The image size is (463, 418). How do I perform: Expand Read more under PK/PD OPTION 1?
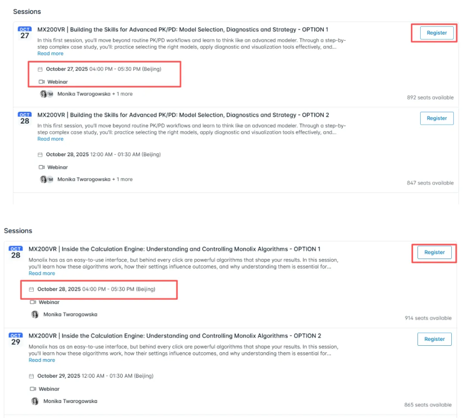(50, 54)
